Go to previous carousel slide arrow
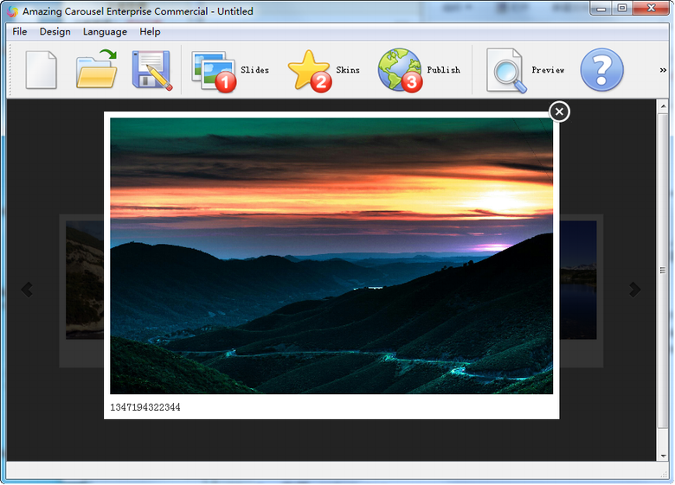The width and height of the screenshot is (675, 485). (27, 290)
